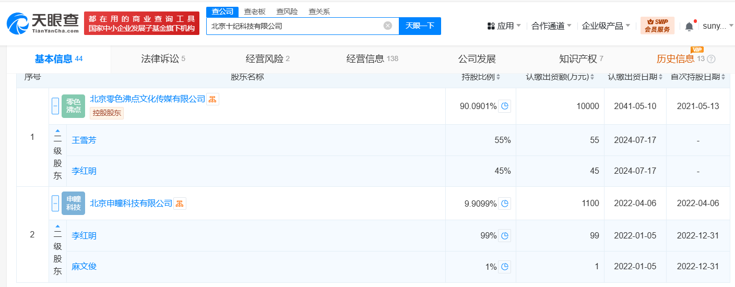The image size is (735, 287).
Task: Click the help question mark near 历史信息
Action: [x=711, y=59]
